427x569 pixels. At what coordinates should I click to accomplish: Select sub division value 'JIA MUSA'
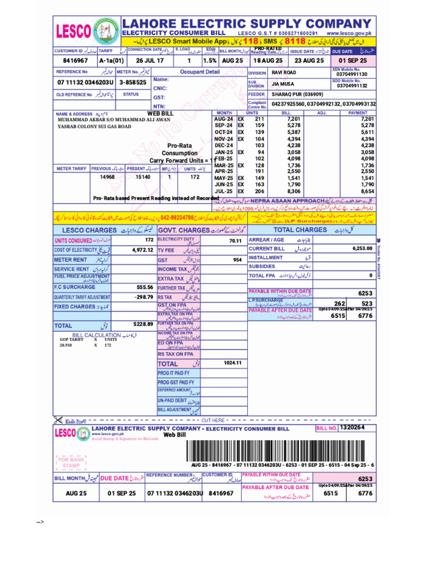pyautogui.click(x=283, y=84)
